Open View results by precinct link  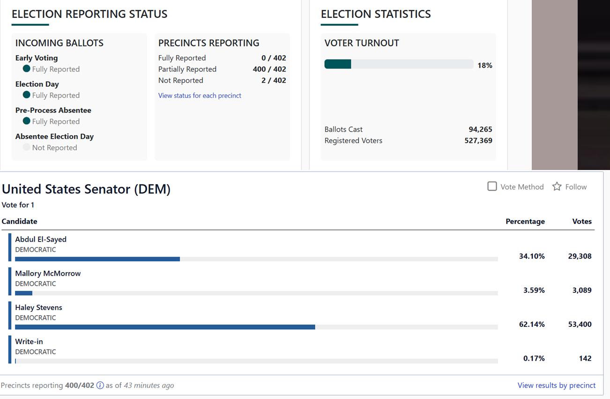(557, 385)
